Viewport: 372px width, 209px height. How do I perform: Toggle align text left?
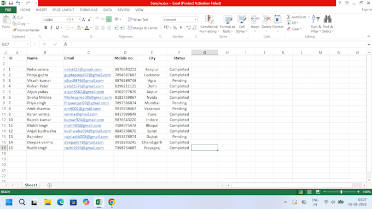97,28
